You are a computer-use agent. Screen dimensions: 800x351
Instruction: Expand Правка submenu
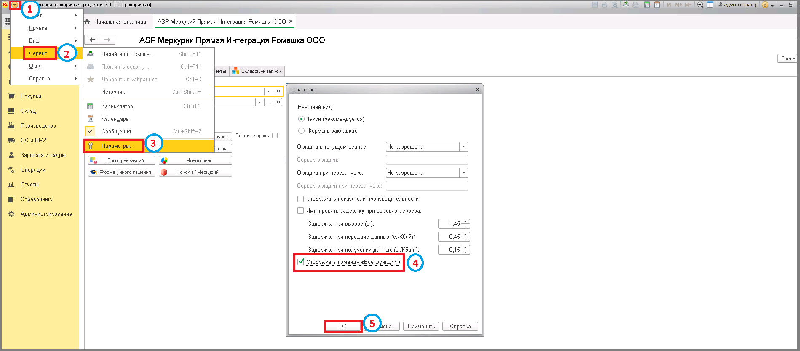[46, 28]
